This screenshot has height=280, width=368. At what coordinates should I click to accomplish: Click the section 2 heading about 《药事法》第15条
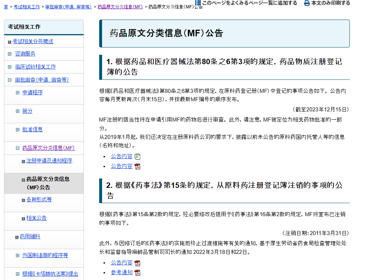click(225, 190)
